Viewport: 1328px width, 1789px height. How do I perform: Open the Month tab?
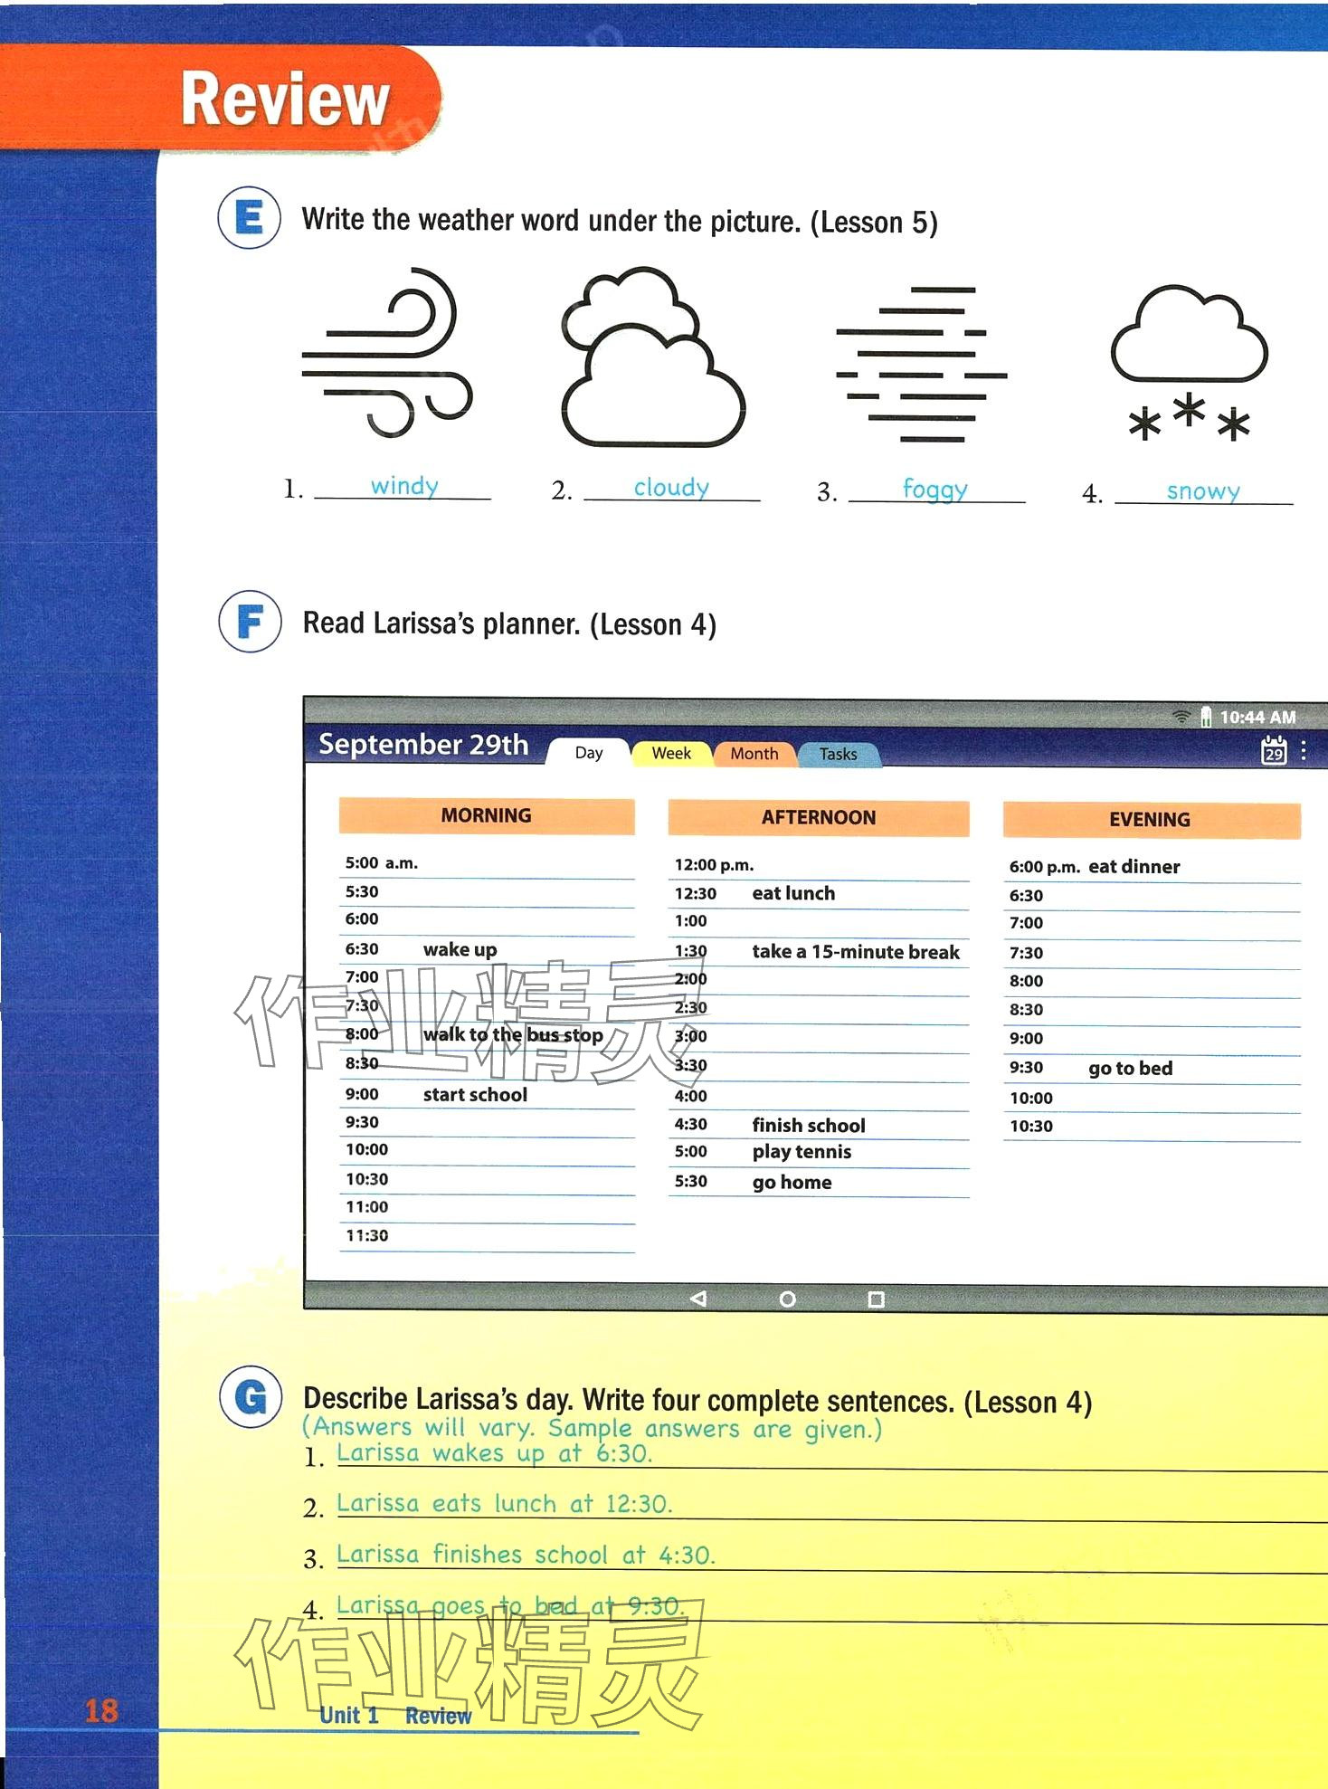pyautogui.click(x=754, y=754)
